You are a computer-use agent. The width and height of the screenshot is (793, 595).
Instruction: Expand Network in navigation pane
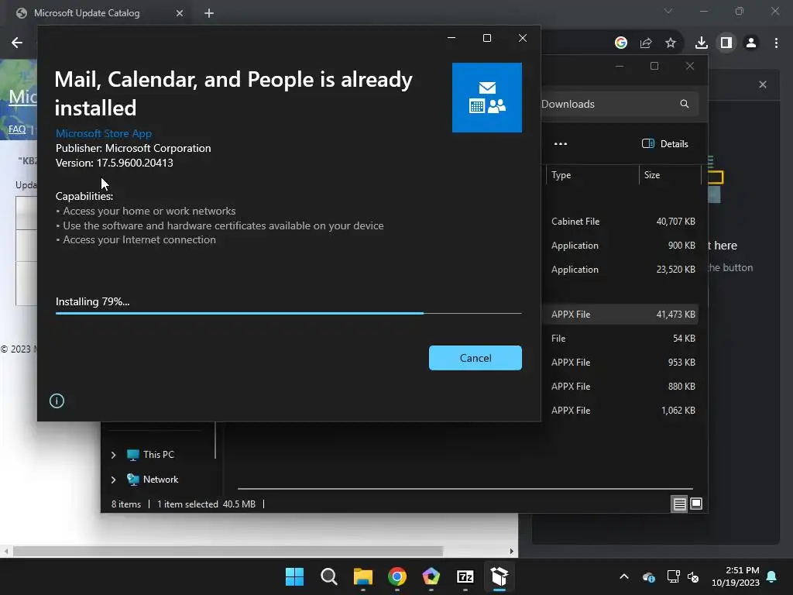pyautogui.click(x=113, y=480)
